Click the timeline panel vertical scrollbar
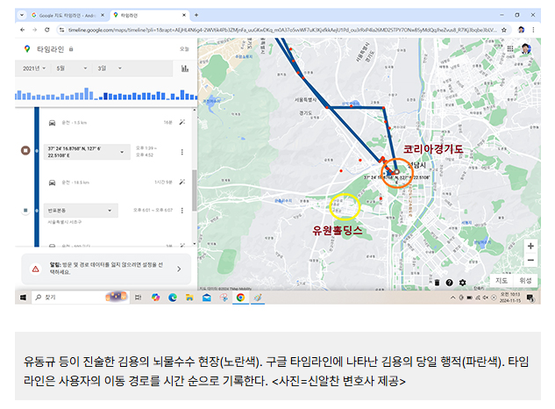The width and height of the screenshot is (555, 409). [x=195, y=190]
